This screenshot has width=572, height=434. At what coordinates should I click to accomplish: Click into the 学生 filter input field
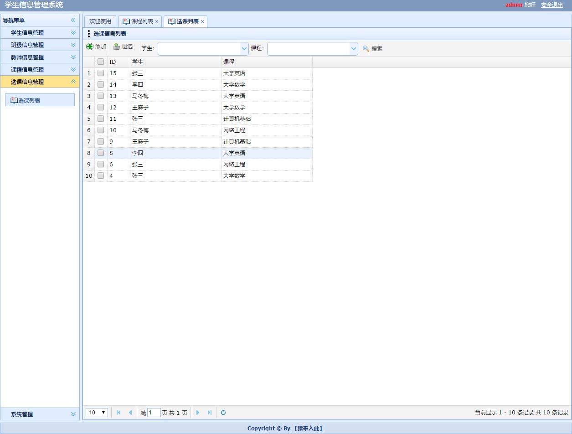click(x=199, y=48)
